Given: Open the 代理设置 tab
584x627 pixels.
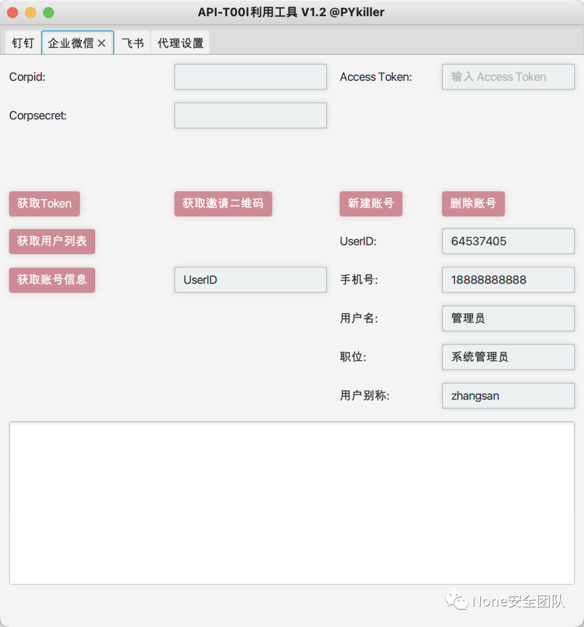Looking at the screenshot, I should (181, 43).
